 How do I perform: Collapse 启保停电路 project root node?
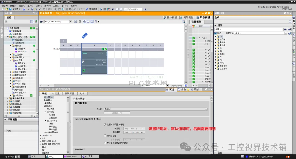(5, 28)
